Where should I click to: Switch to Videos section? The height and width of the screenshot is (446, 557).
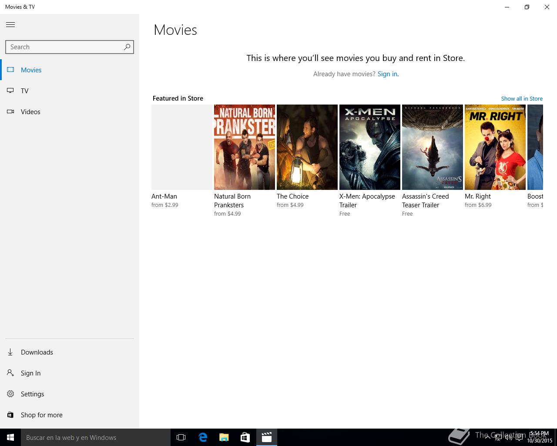(70, 111)
